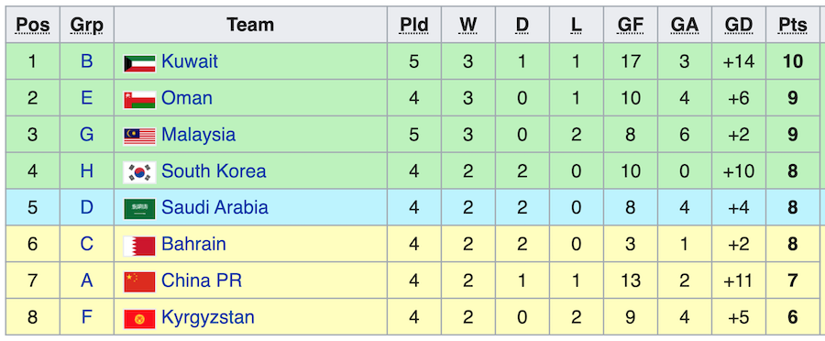Image resolution: width=825 pixels, height=341 pixels.
Task: Click the Kyrgyzstan flag icon
Action: point(139,319)
